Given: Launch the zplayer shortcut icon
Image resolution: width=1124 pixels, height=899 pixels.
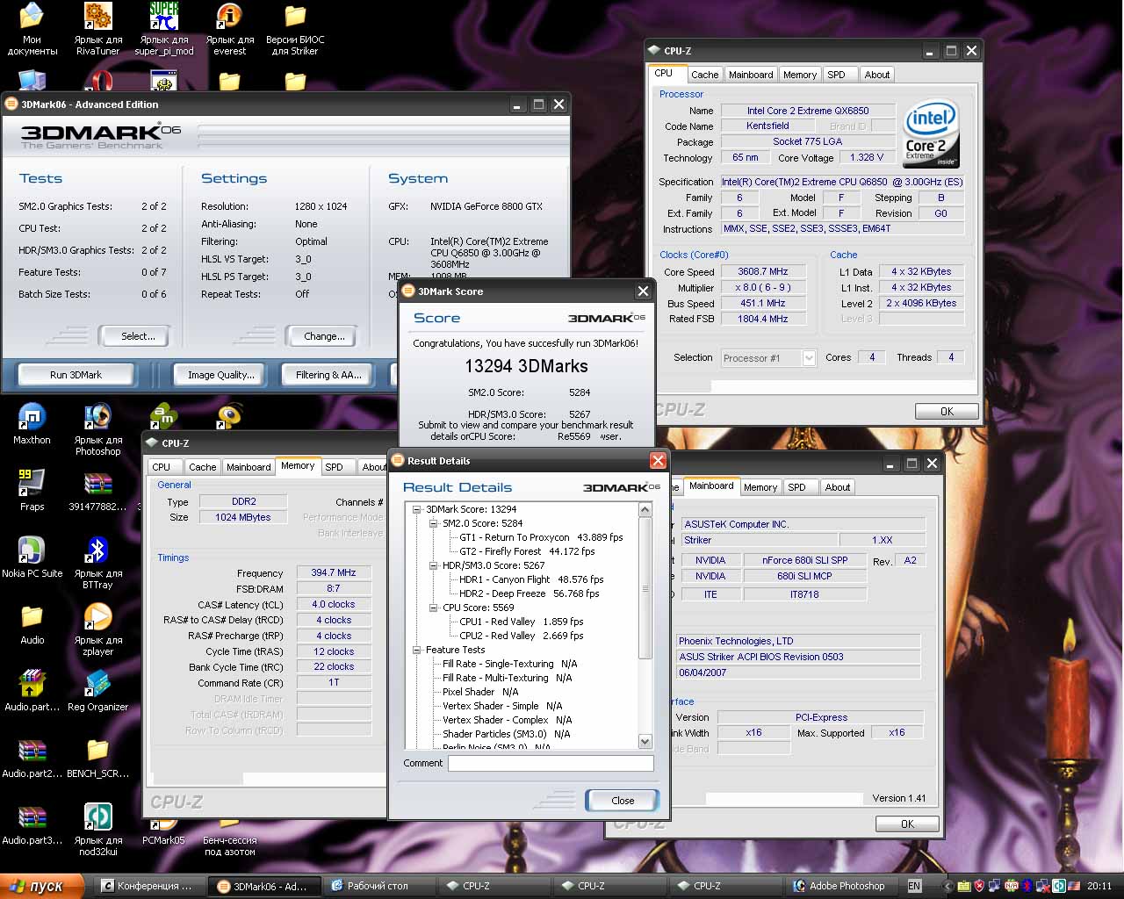Looking at the screenshot, I should click(x=97, y=629).
